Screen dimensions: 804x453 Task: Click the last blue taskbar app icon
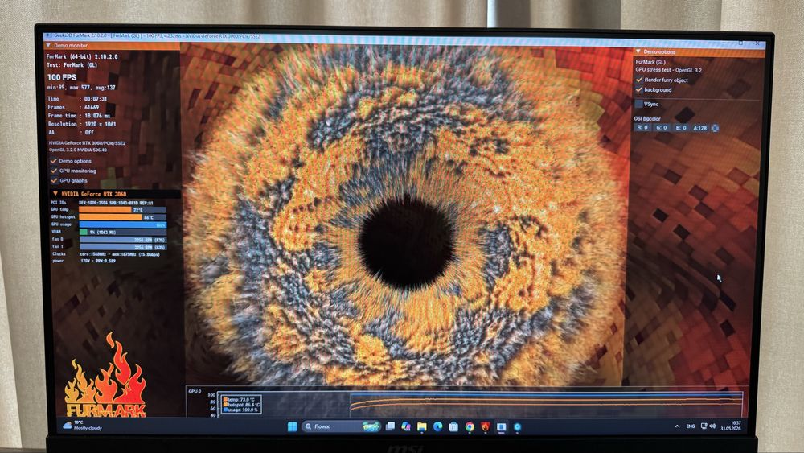click(517, 426)
